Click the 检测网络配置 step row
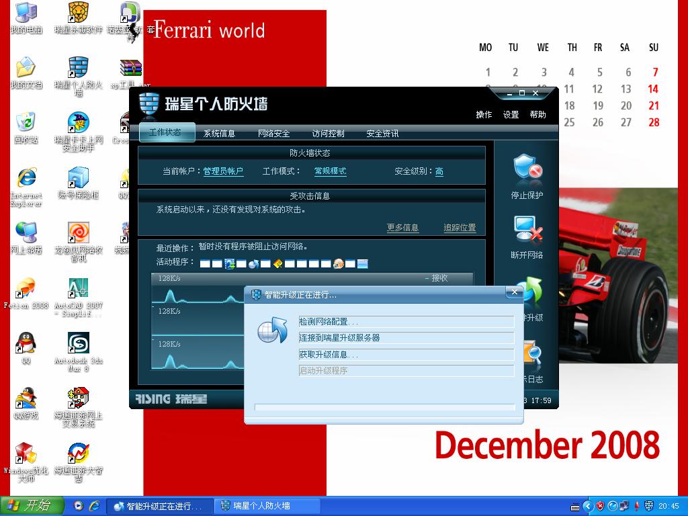688x516 pixels. [x=406, y=322]
